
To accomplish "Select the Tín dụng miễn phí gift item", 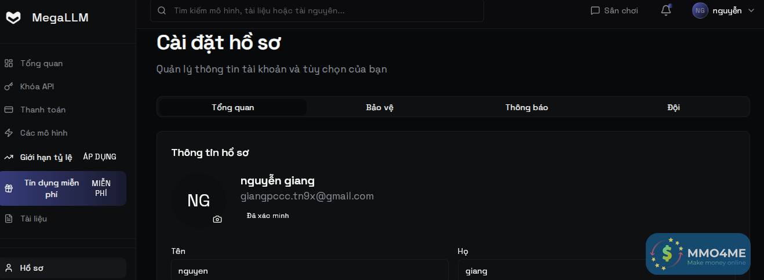I will coord(63,188).
